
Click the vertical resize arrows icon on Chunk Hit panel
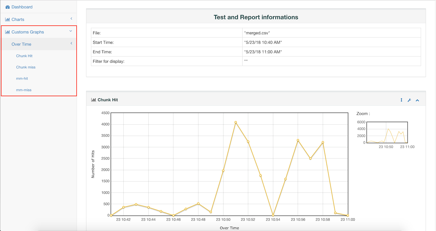coord(401,100)
